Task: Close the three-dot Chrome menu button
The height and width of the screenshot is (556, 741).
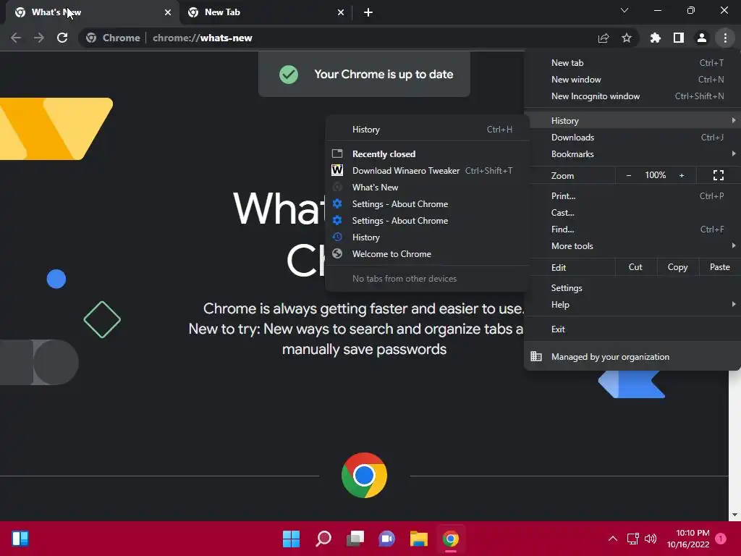Action: tap(725, 38)
